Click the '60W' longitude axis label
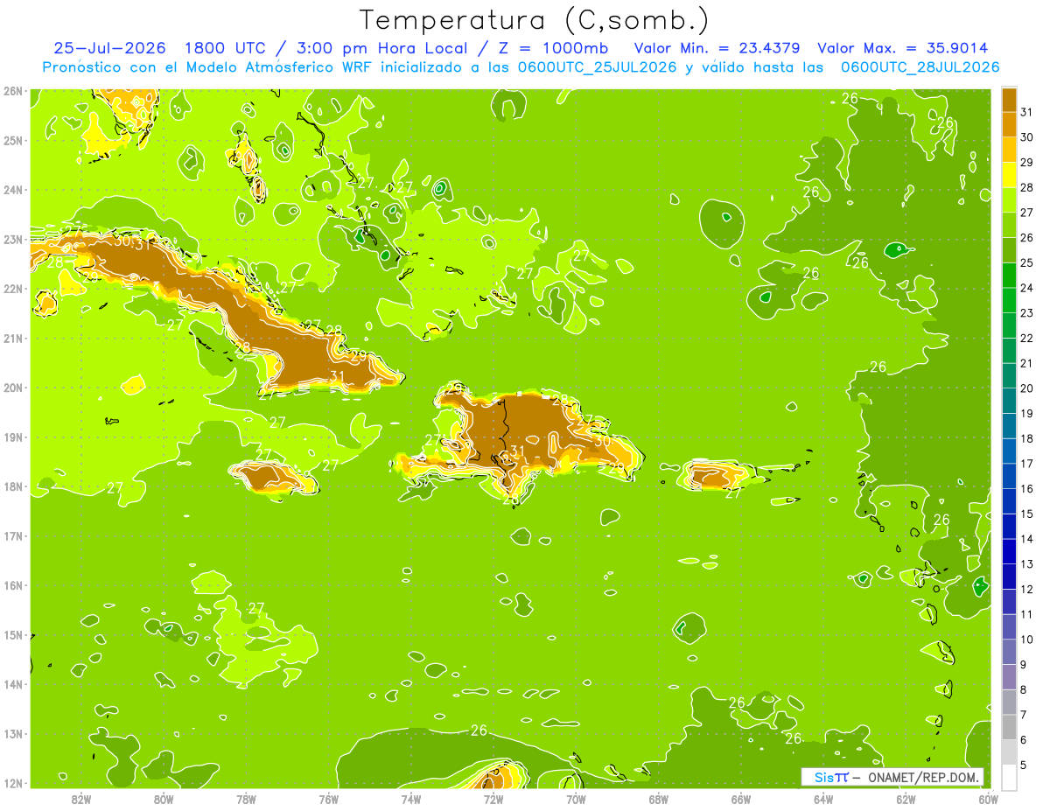1050x811 pixels. pyautogui.click(x=988, y=799)
